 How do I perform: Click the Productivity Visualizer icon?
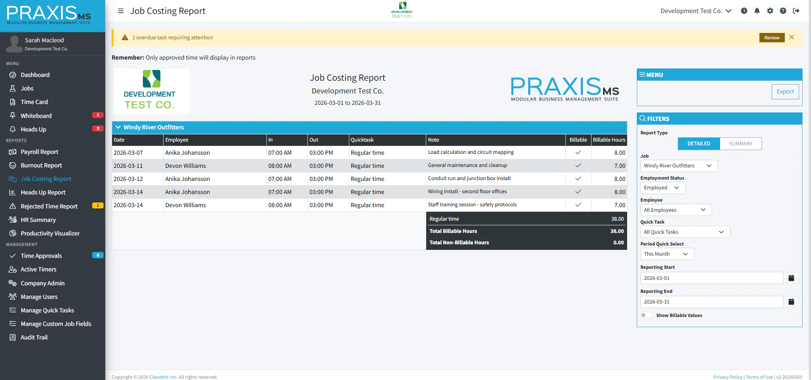[13, 233]
